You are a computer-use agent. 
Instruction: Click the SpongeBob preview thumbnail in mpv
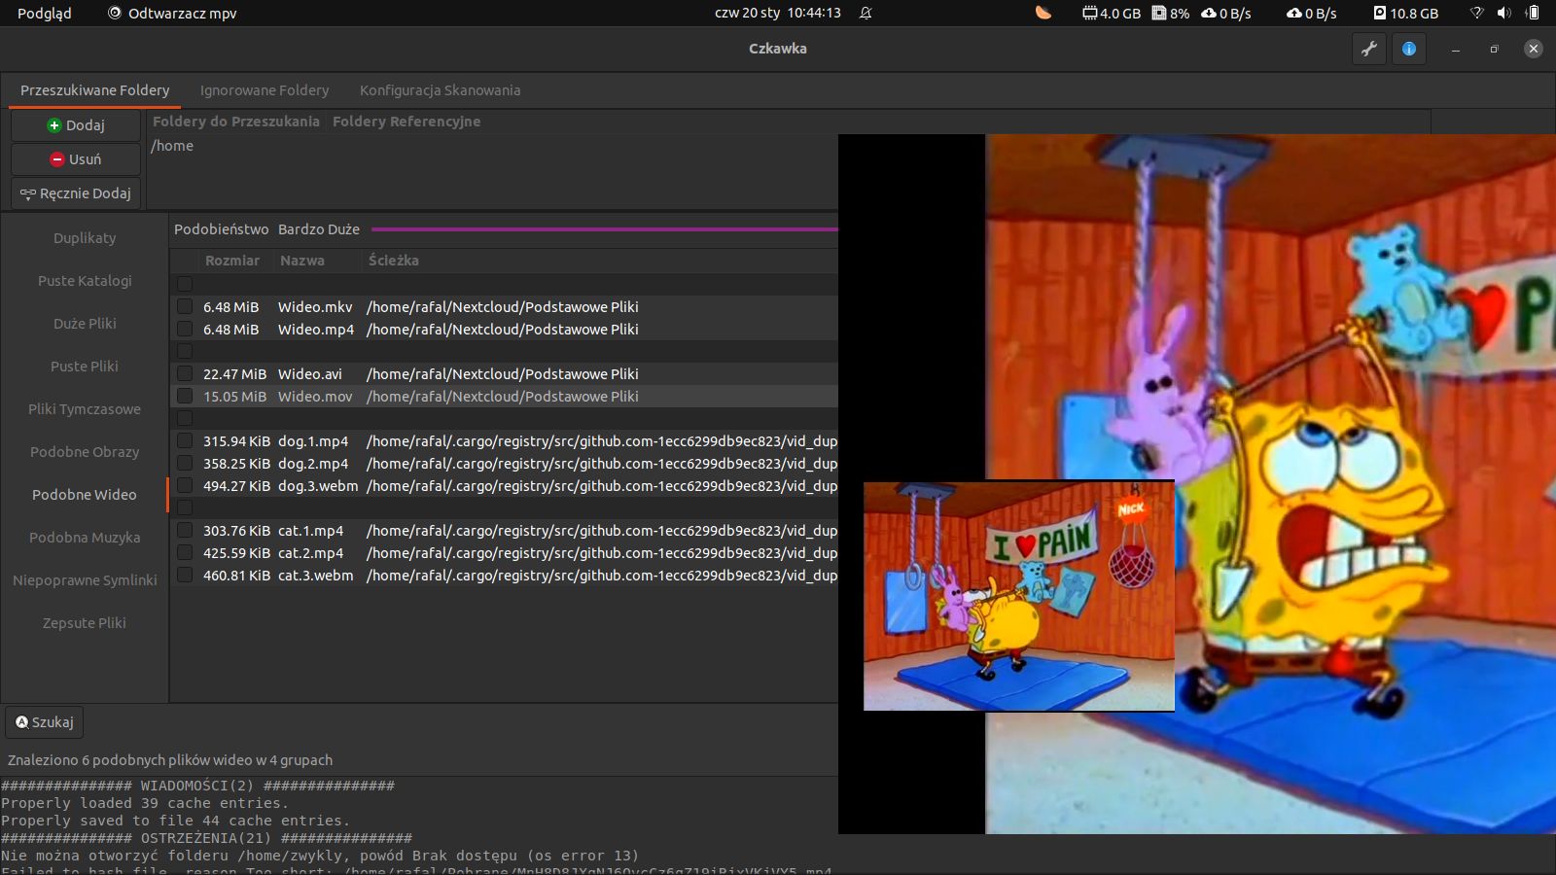pos(1019,596)
